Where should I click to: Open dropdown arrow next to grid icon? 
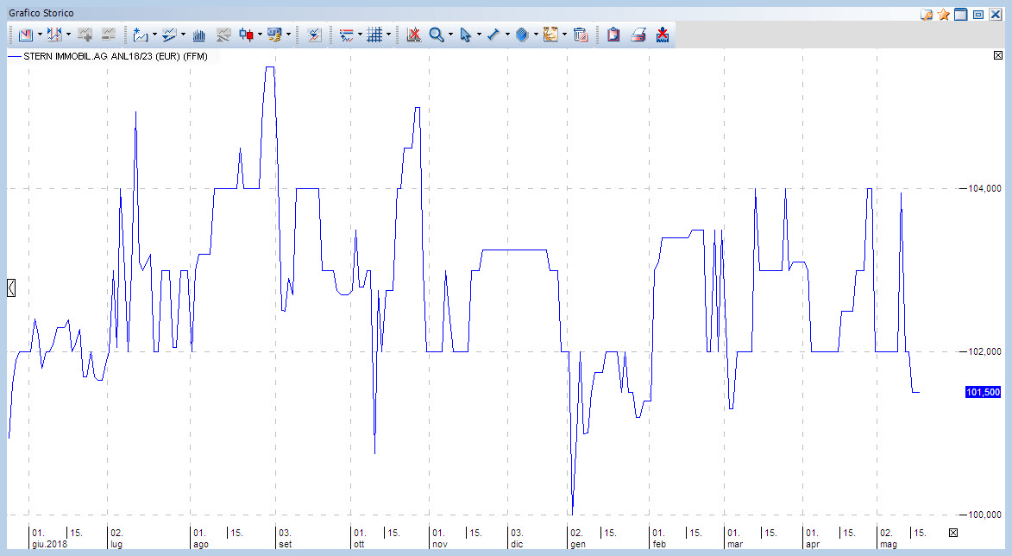click(x=389, y=35)
